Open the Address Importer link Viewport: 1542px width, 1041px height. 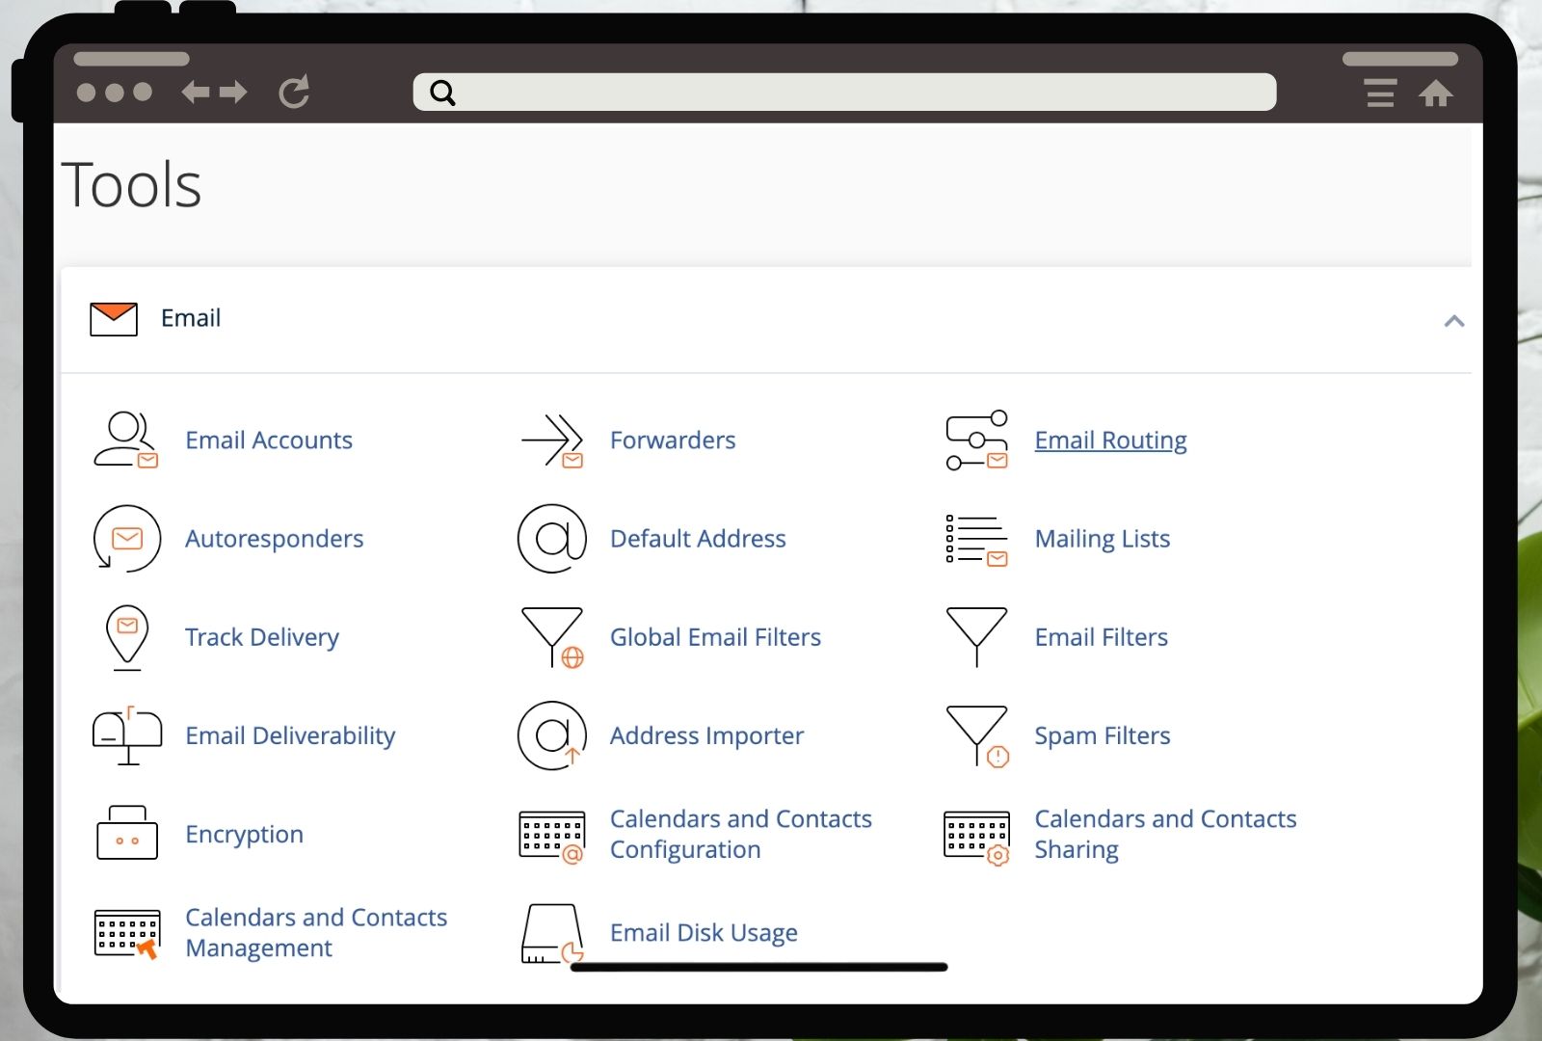pos(706,735)
